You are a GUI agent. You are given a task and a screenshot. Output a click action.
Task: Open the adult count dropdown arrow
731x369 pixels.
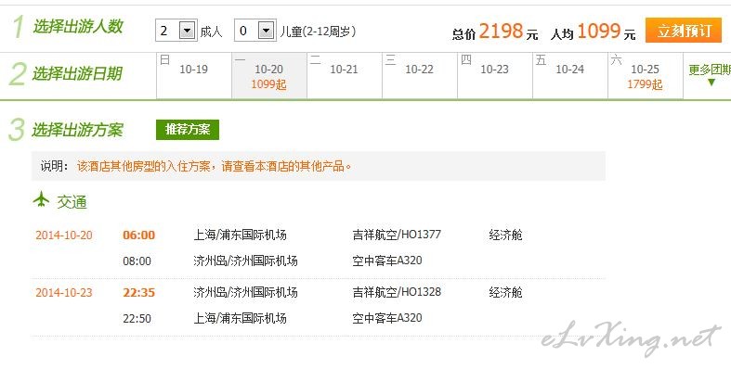pos(187,31)
